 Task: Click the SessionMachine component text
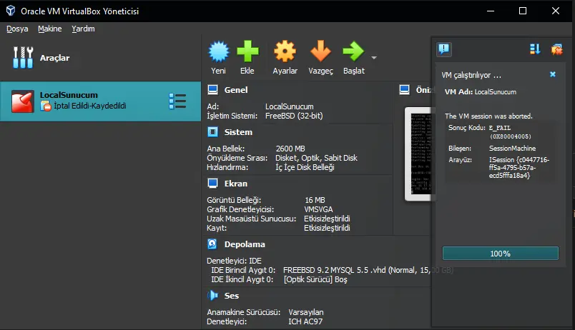(512, 149)
